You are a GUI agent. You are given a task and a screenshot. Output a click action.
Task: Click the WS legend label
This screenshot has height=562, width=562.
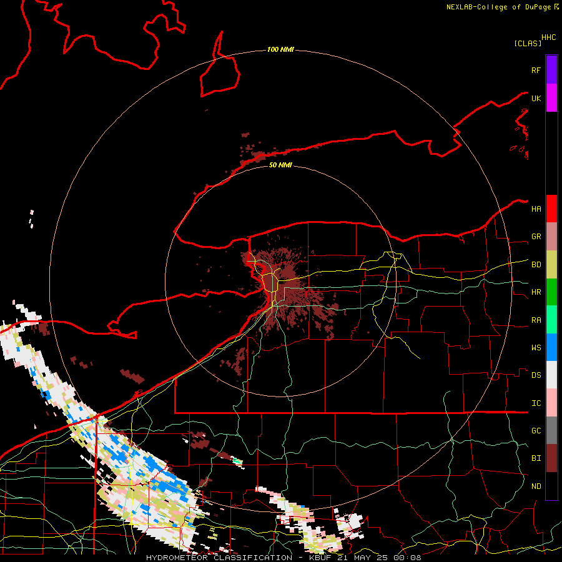pyautogui.click(x=536, y=348)
